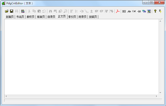Switch to the 版权页 tab
The height and width of the screenshot is (106, 166).
point(30,17)
